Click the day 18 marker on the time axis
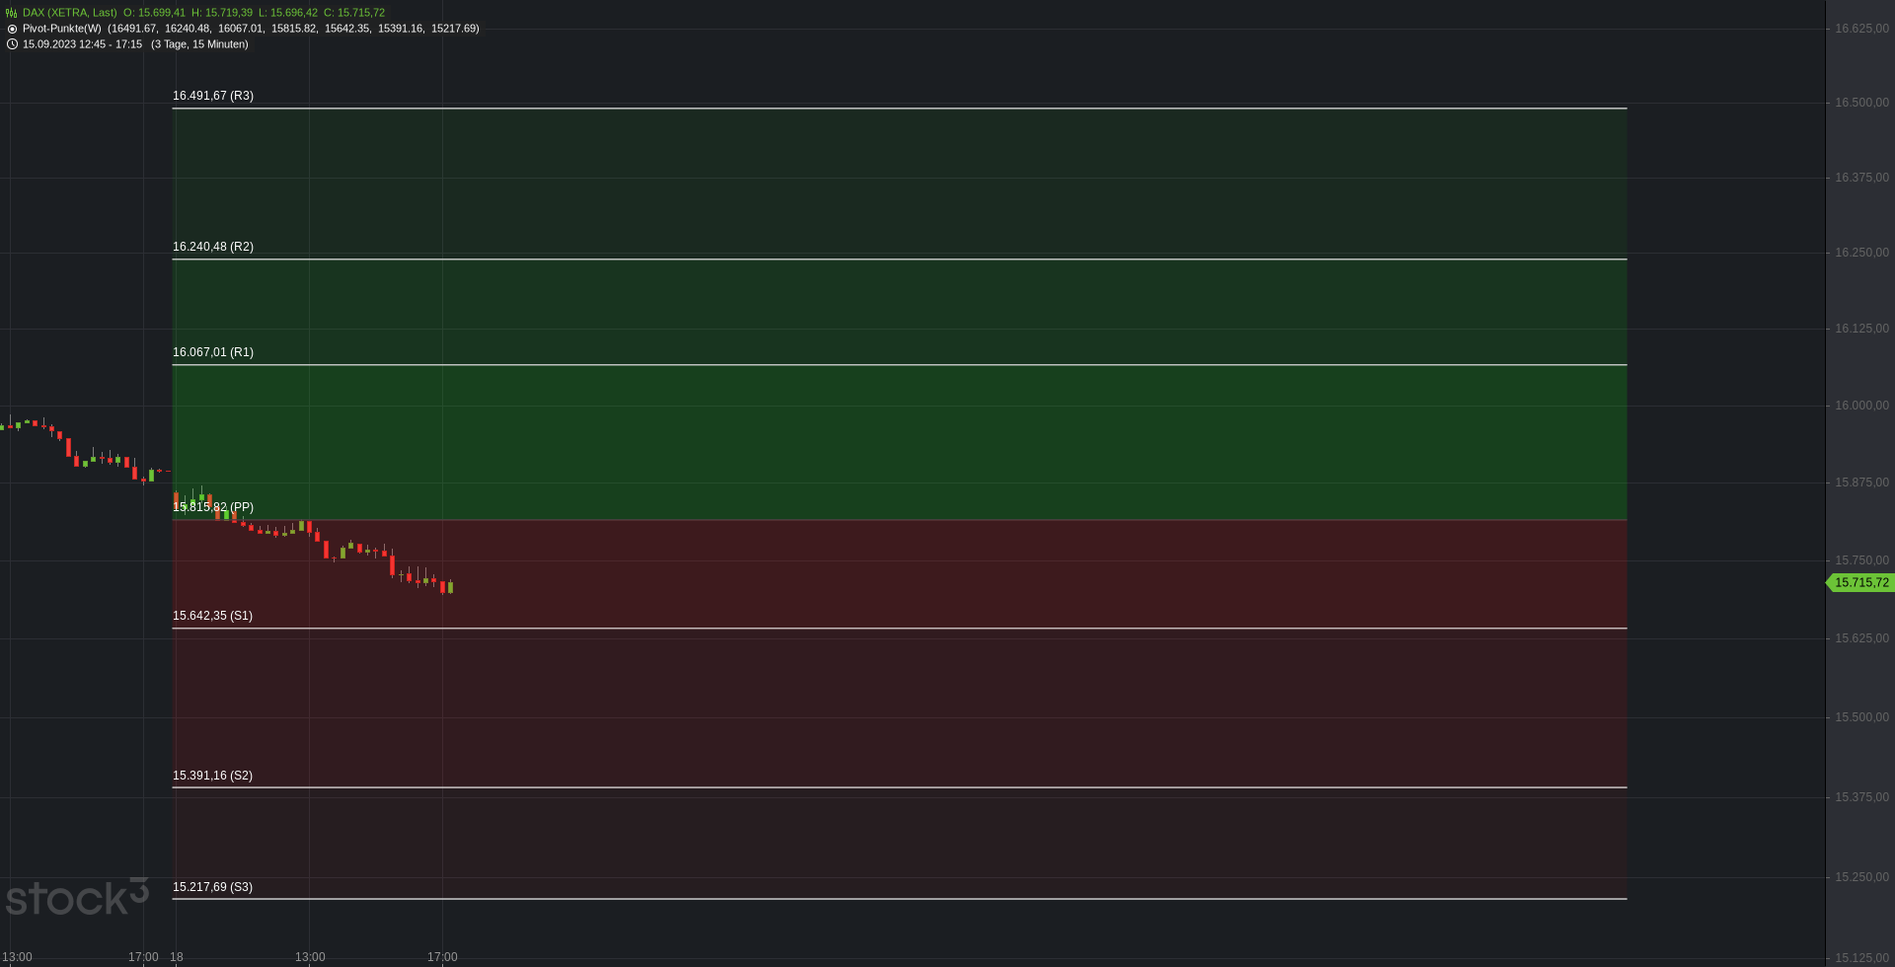The height and width of the screenshot is (967, 1895). [x=177, y=957]
